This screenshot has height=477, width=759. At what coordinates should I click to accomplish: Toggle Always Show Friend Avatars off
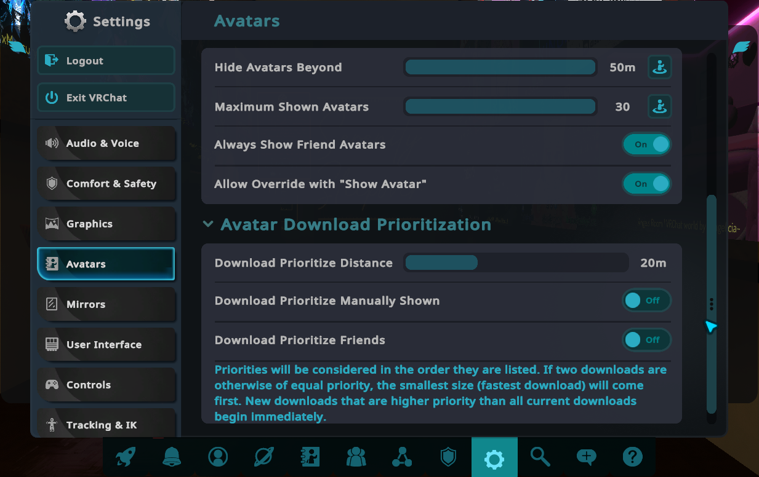[646, 144]
